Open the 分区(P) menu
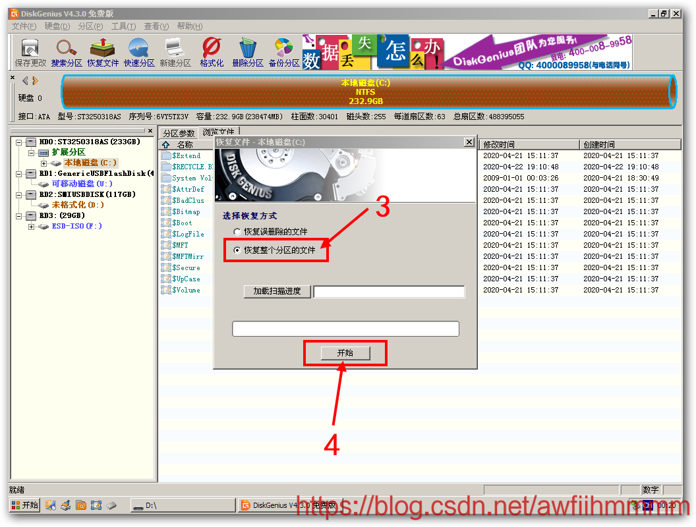Screen dimensions: 696x527 90,26
